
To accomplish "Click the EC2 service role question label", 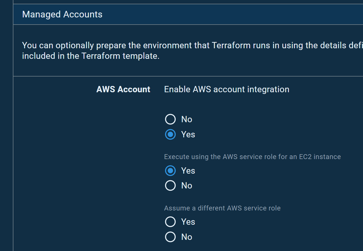I will tap(252, 156).
